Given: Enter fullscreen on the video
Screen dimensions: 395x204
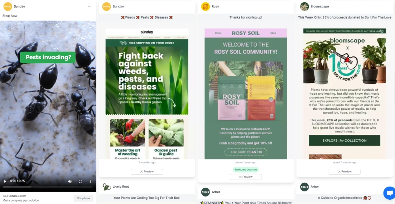Looking at the screenshot, I should 80,181.
